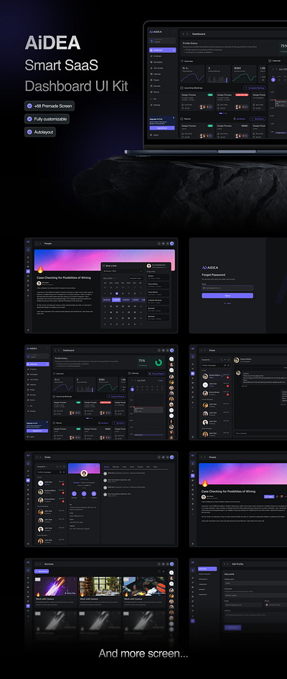Click Logout in the laptop mockup sidebar

[x=155, y=135]
